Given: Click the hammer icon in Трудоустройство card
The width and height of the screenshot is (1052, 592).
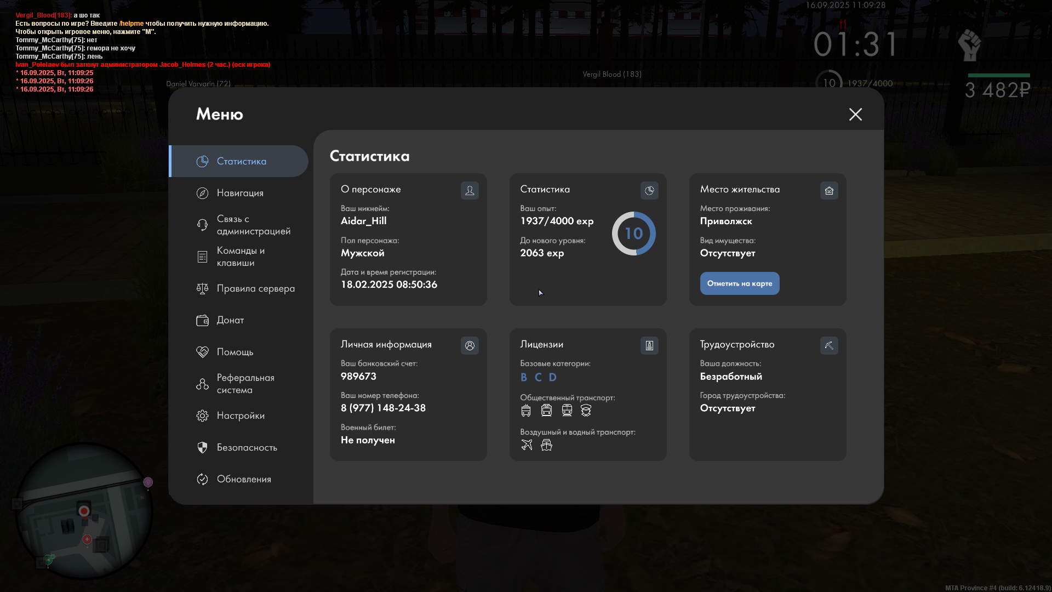Looking at the screenshot, I should (829, 345).
